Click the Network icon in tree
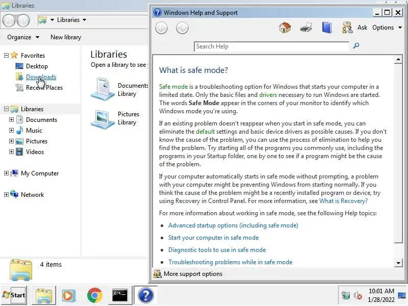408x306 pixels. pyautogui.click(x=14, y=194)
